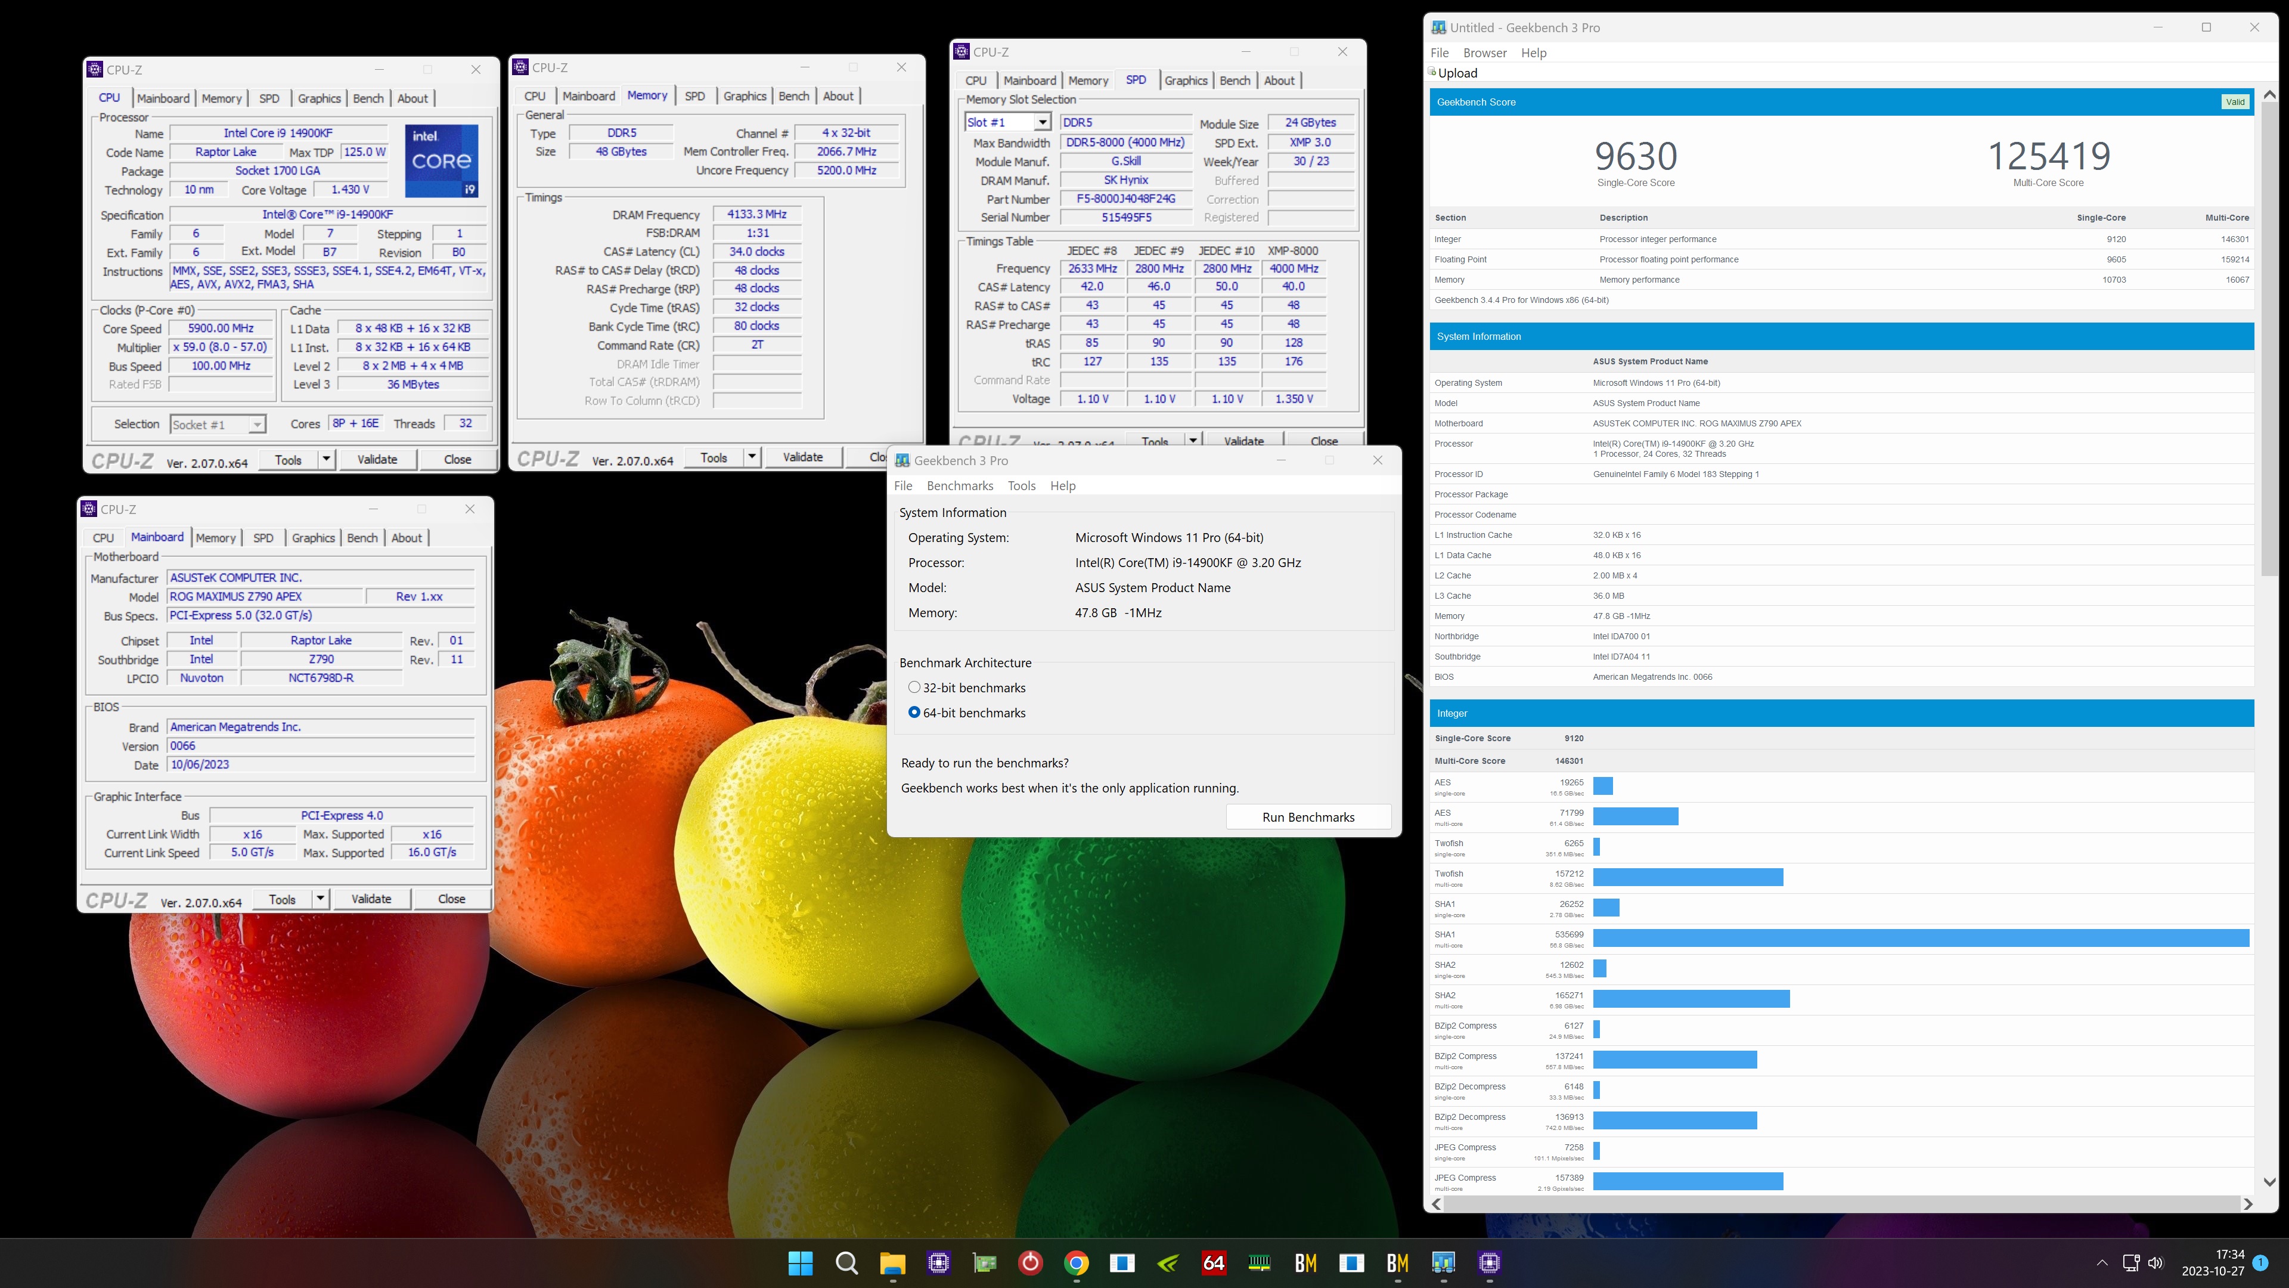Click scroll-left arrow in Geekbench results
2289x1288 pixels.
(1437, 1203)
